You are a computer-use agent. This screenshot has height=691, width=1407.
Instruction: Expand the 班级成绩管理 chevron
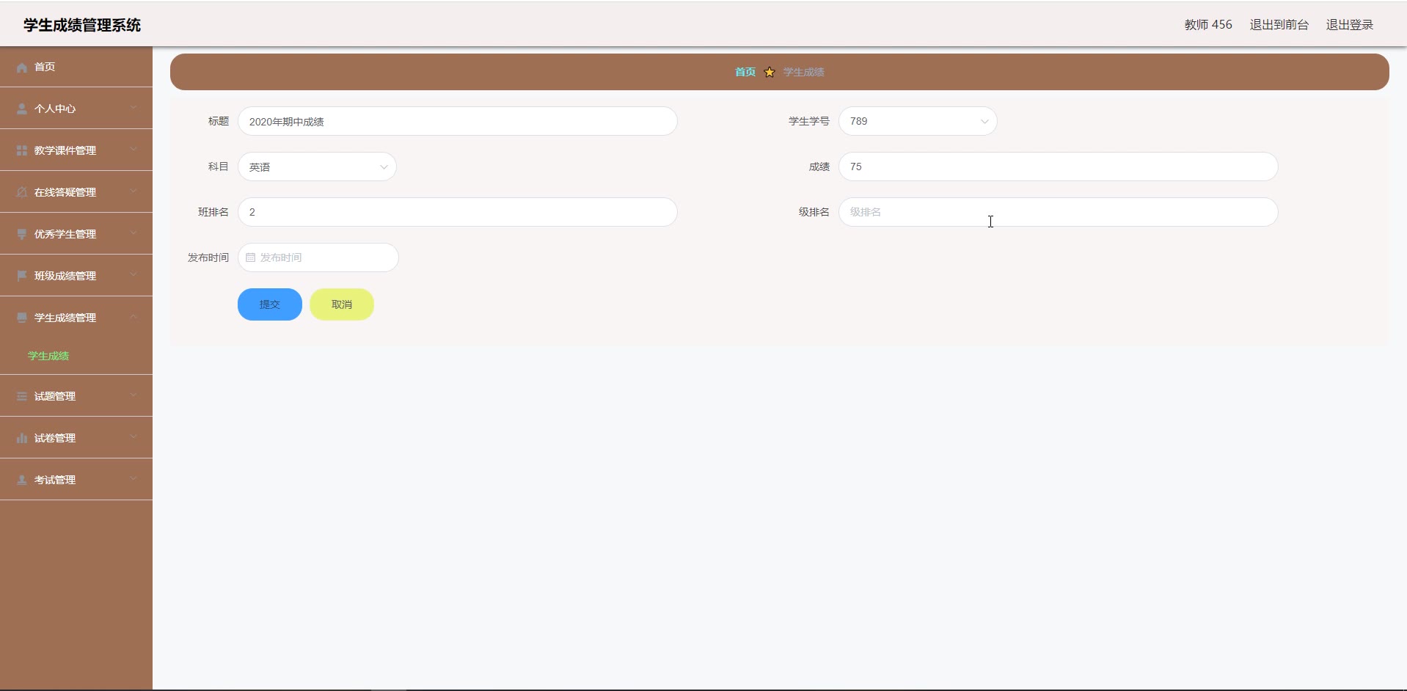[x=134, y=275]
